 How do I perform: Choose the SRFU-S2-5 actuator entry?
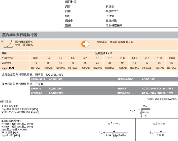[x=124, y=93]
